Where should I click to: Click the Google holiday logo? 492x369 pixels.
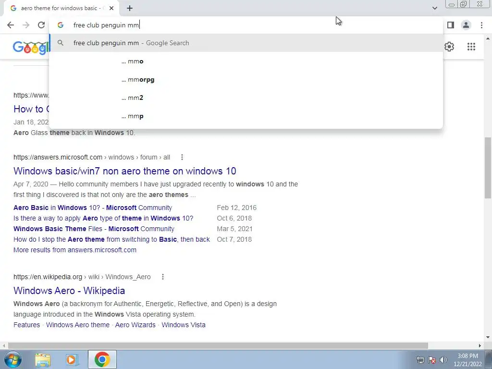31,47
